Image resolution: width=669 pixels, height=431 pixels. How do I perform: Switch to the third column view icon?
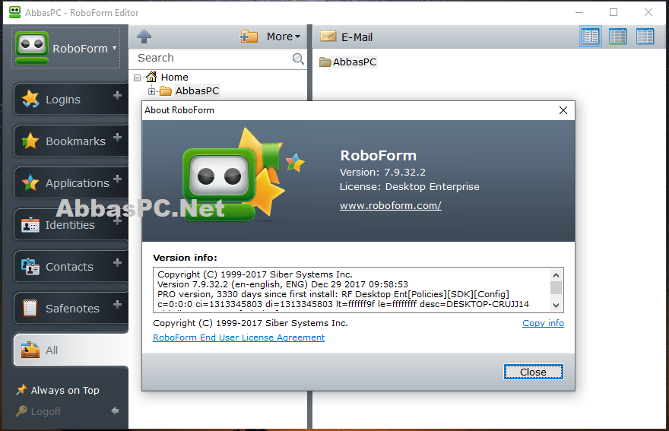(645, 36)
